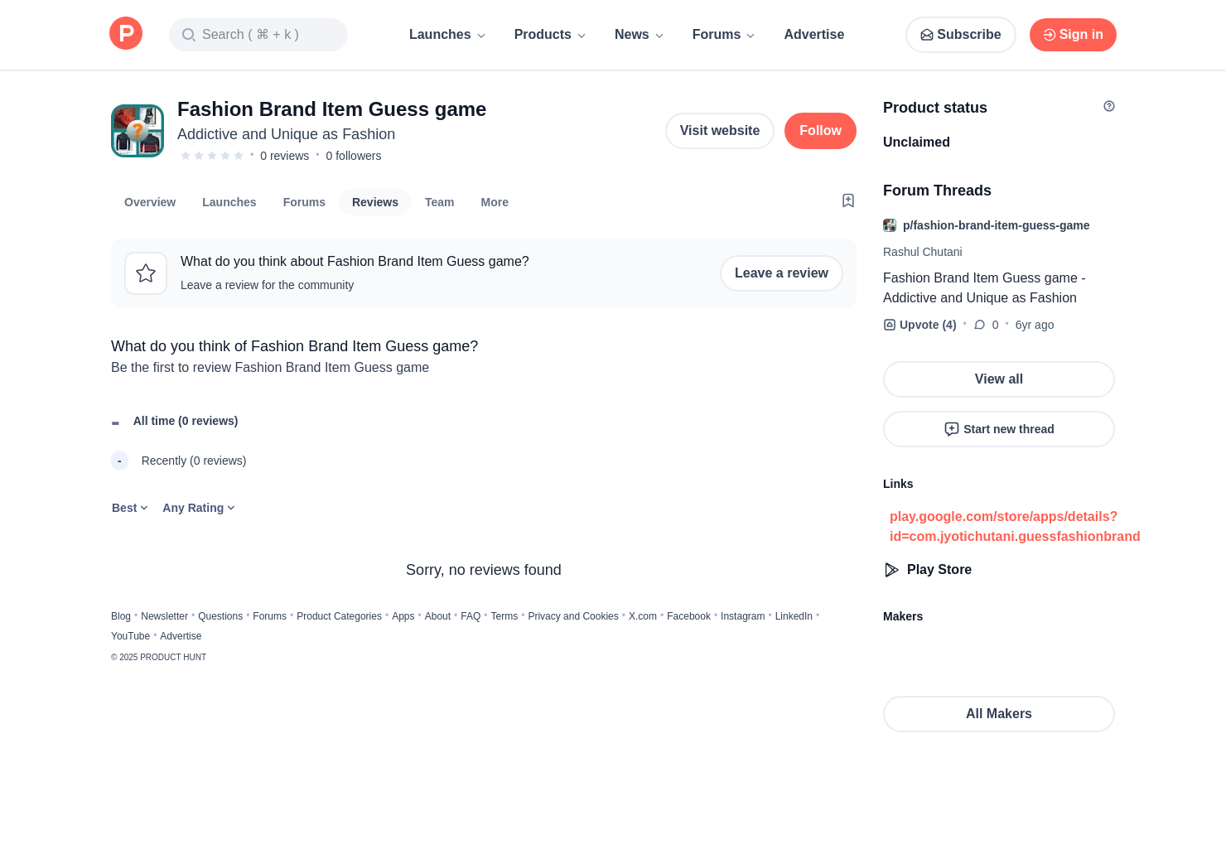Open the Any Rating filter dropdown
The image size is (1226, 859).
pos(199,508)
